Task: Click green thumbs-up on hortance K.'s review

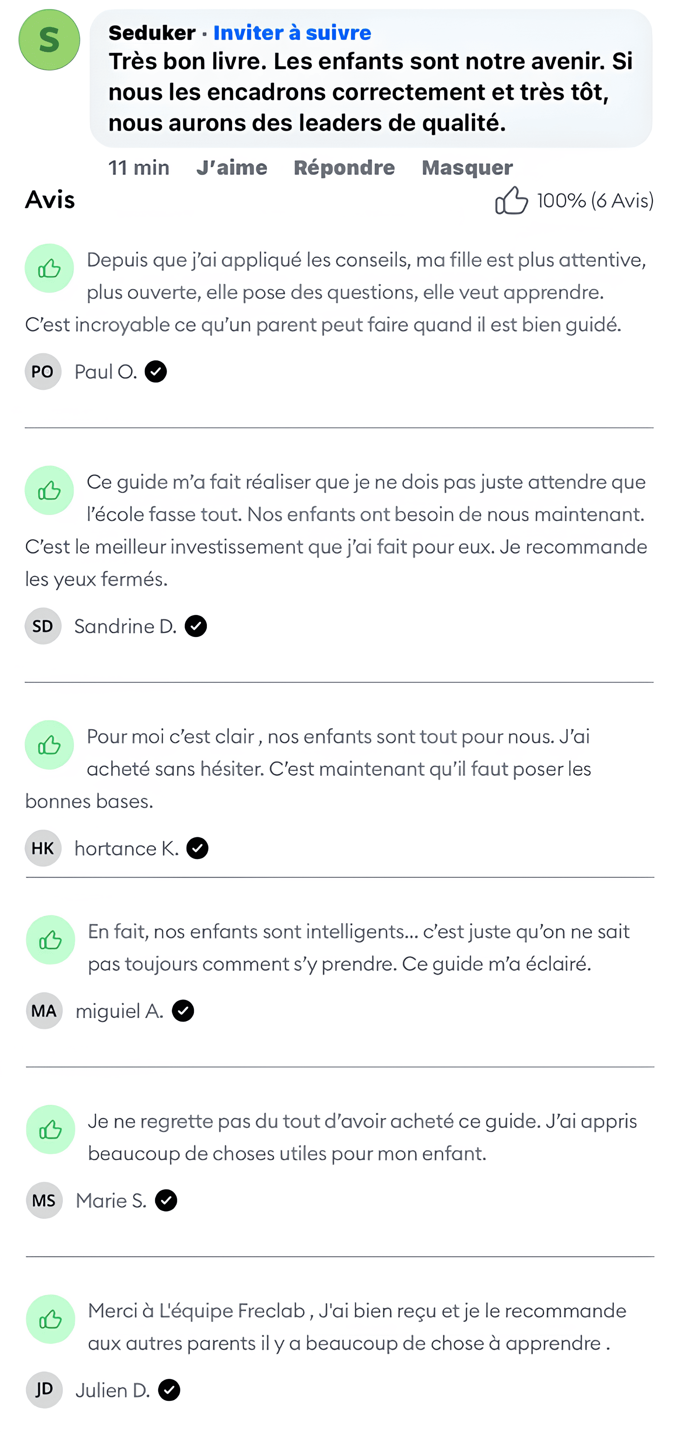Action: pos(49,745)
